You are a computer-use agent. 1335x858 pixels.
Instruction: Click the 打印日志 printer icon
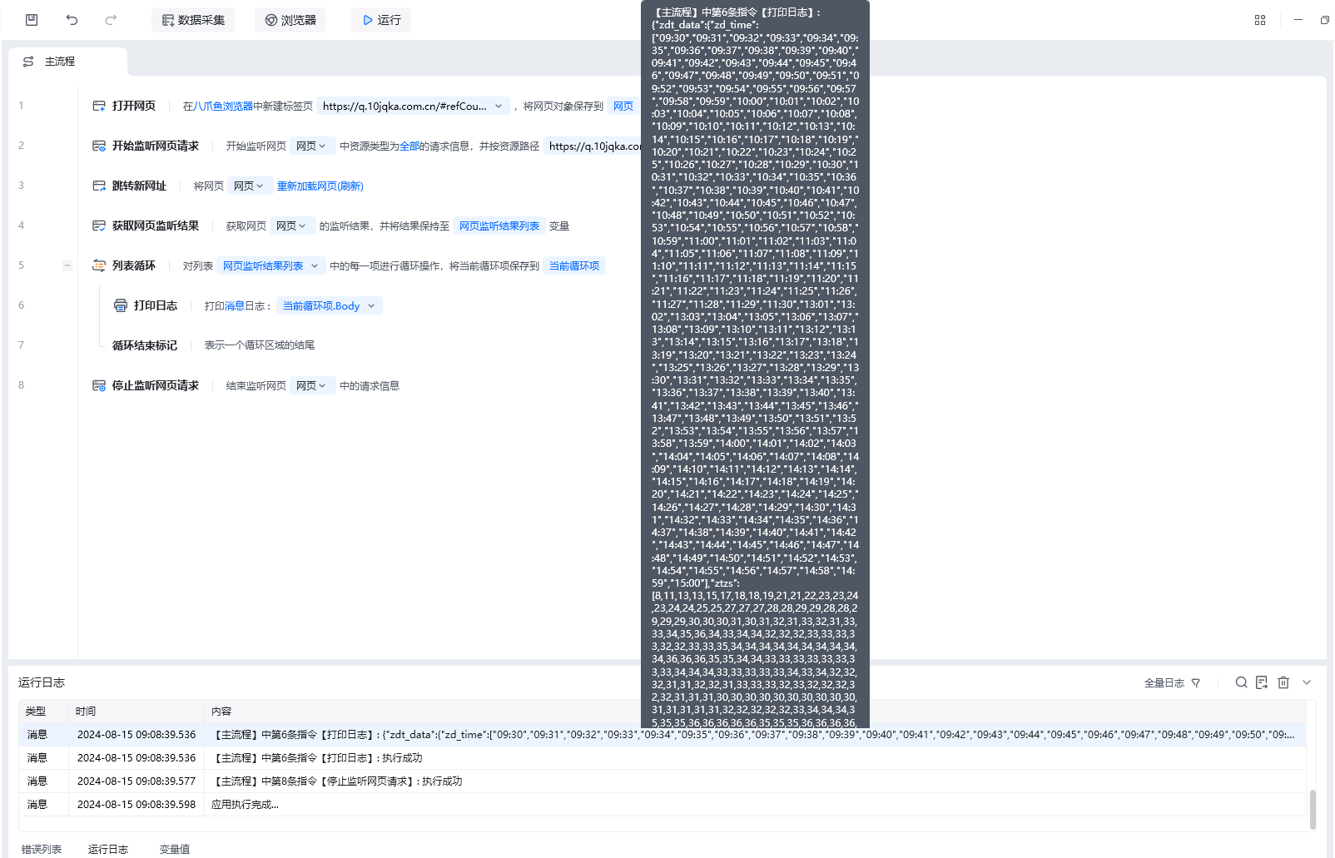click(121, 305)
